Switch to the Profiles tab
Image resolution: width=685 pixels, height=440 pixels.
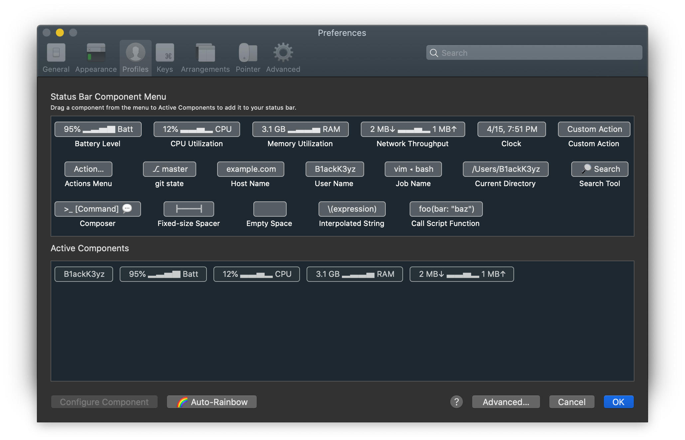[x=135, y=58]
